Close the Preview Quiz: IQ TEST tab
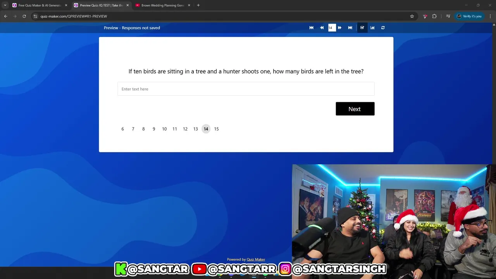This screenshot has height=279, width=496. (x=127, y=5)
